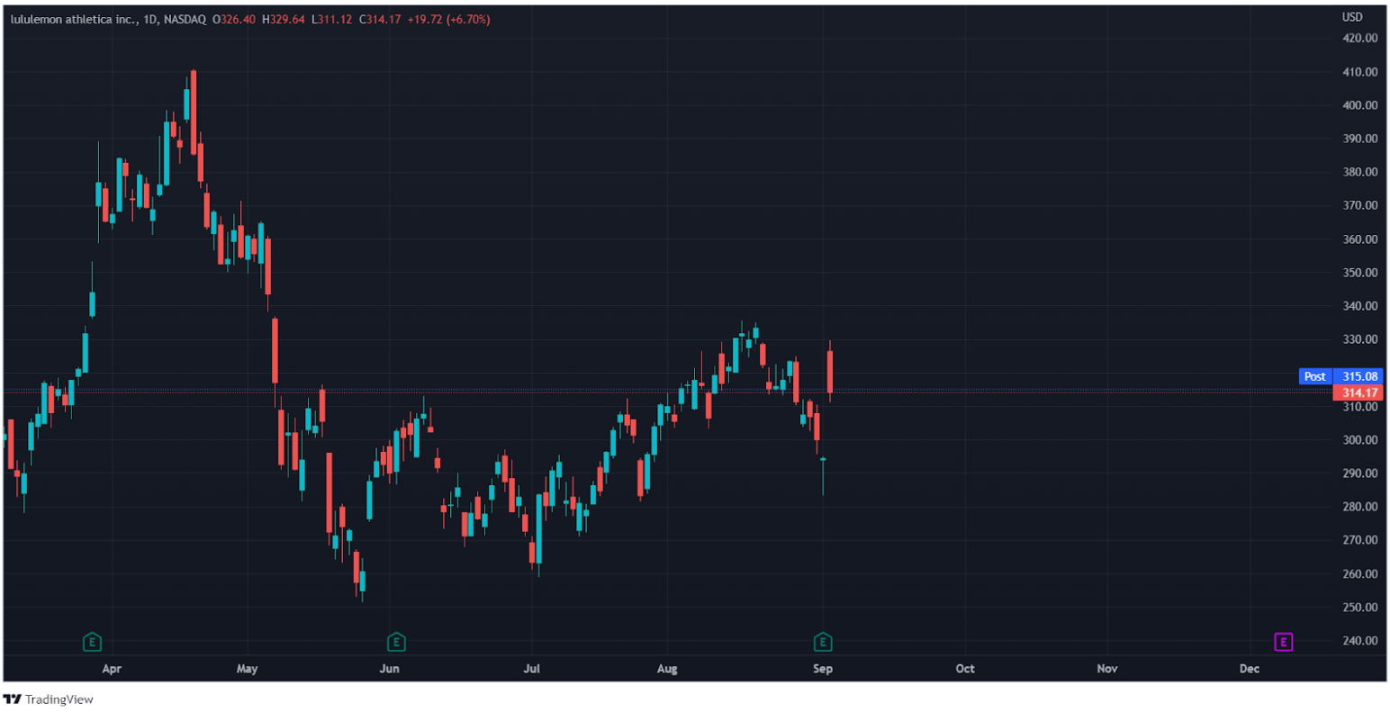The width and height of the screenshot is (1390, 721).
Task: Click the 240.00 price axis label
Action: [1359, 641]
